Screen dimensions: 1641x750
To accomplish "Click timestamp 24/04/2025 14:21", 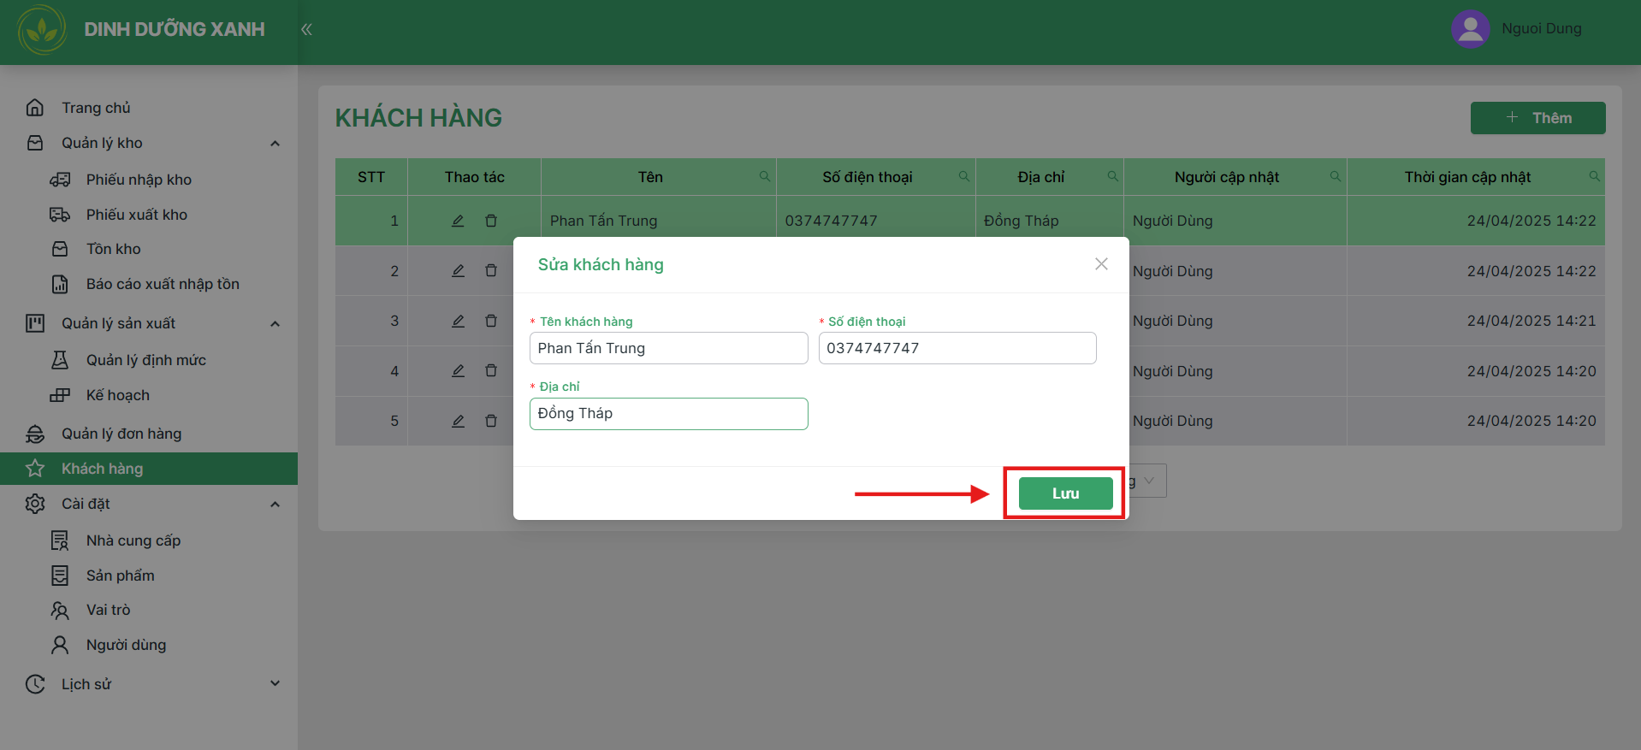I will click(x=1531, y=321).
